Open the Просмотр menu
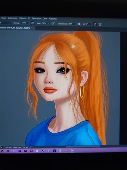This screenshot has width=127, height=170. 36,18
